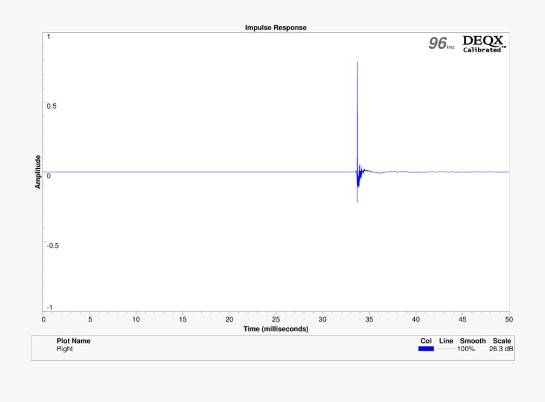Click the Line column header
This screenshot has height=402, width=545.
click(x=446, y=341)
